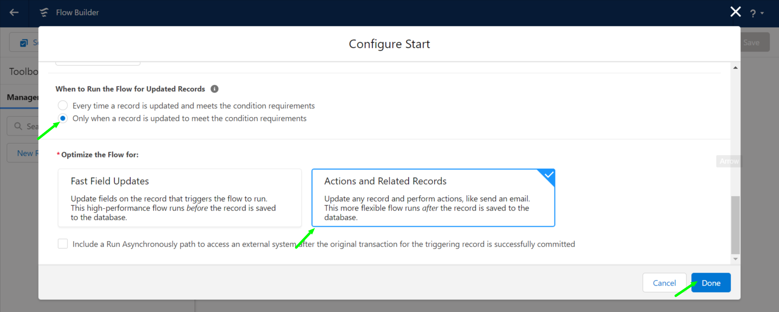Select Every time a record is updated option
This screenshot has width=779, height=312.
coord(63,105)
